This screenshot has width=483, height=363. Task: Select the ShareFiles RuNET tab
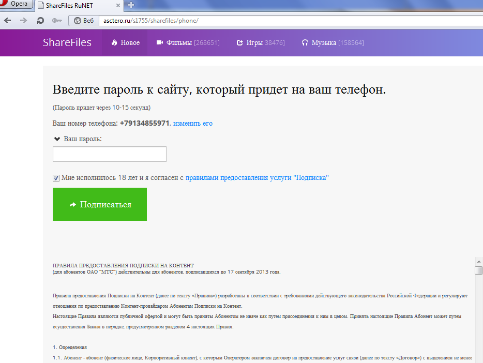pyautogui.click(x=79, y=6)
